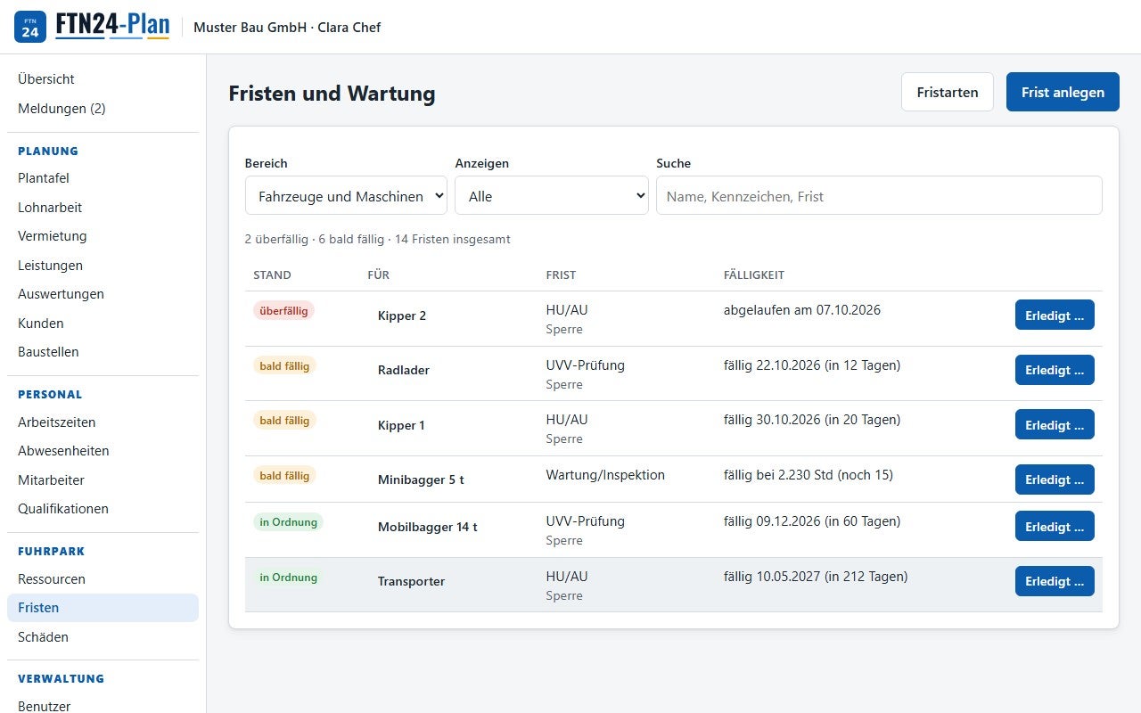The image size is (1141, 713).
Task: Open Kunden in sidebar
Action: [x=103, y=324]
